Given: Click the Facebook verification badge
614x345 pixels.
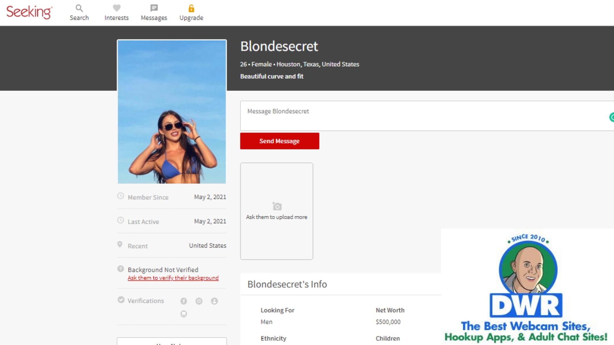Looking at the screenshot, I should (x=184, y=301).
